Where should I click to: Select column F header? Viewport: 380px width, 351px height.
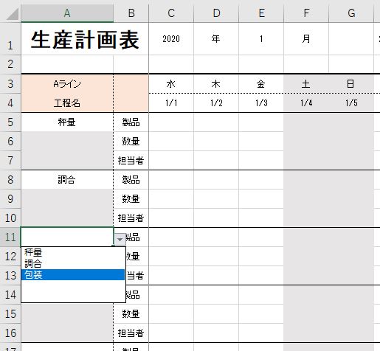306,13
